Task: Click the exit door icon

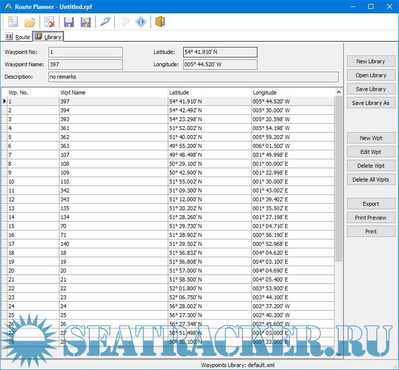Action: tap(160, 22)
